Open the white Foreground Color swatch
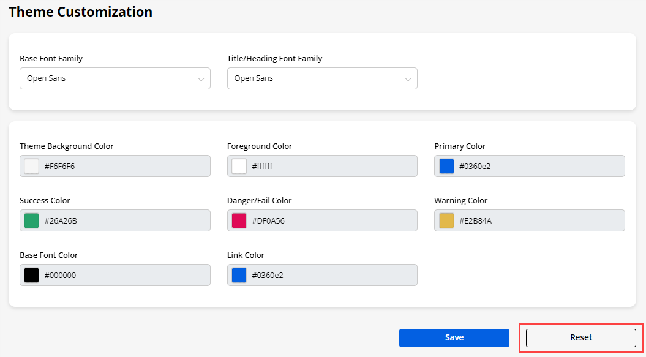This screenshot has height=357, width=646. pos(239,166)
